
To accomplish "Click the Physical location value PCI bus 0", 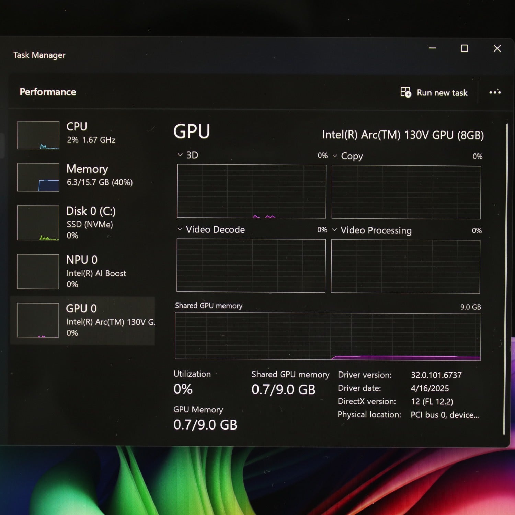I will coord(445,415).
